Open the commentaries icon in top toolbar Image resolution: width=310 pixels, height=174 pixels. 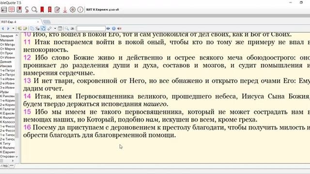[x=12, y=10]
